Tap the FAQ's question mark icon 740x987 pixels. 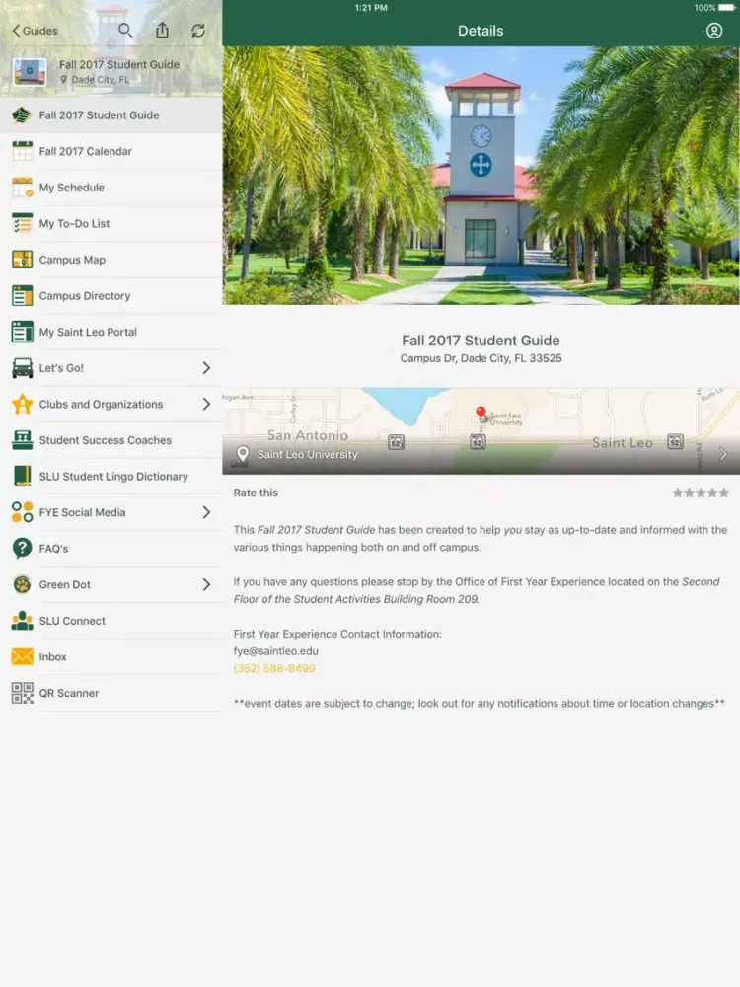click(22, 549)
